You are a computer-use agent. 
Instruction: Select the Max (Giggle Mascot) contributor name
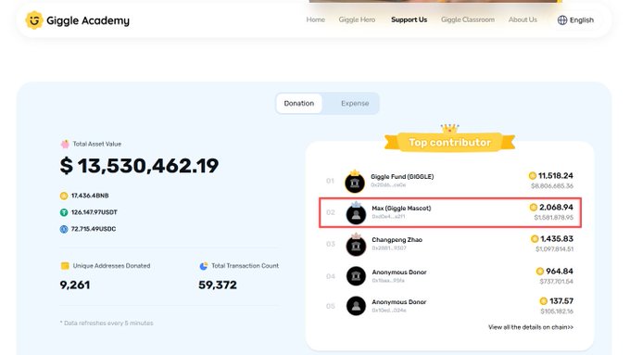[401, 209]
